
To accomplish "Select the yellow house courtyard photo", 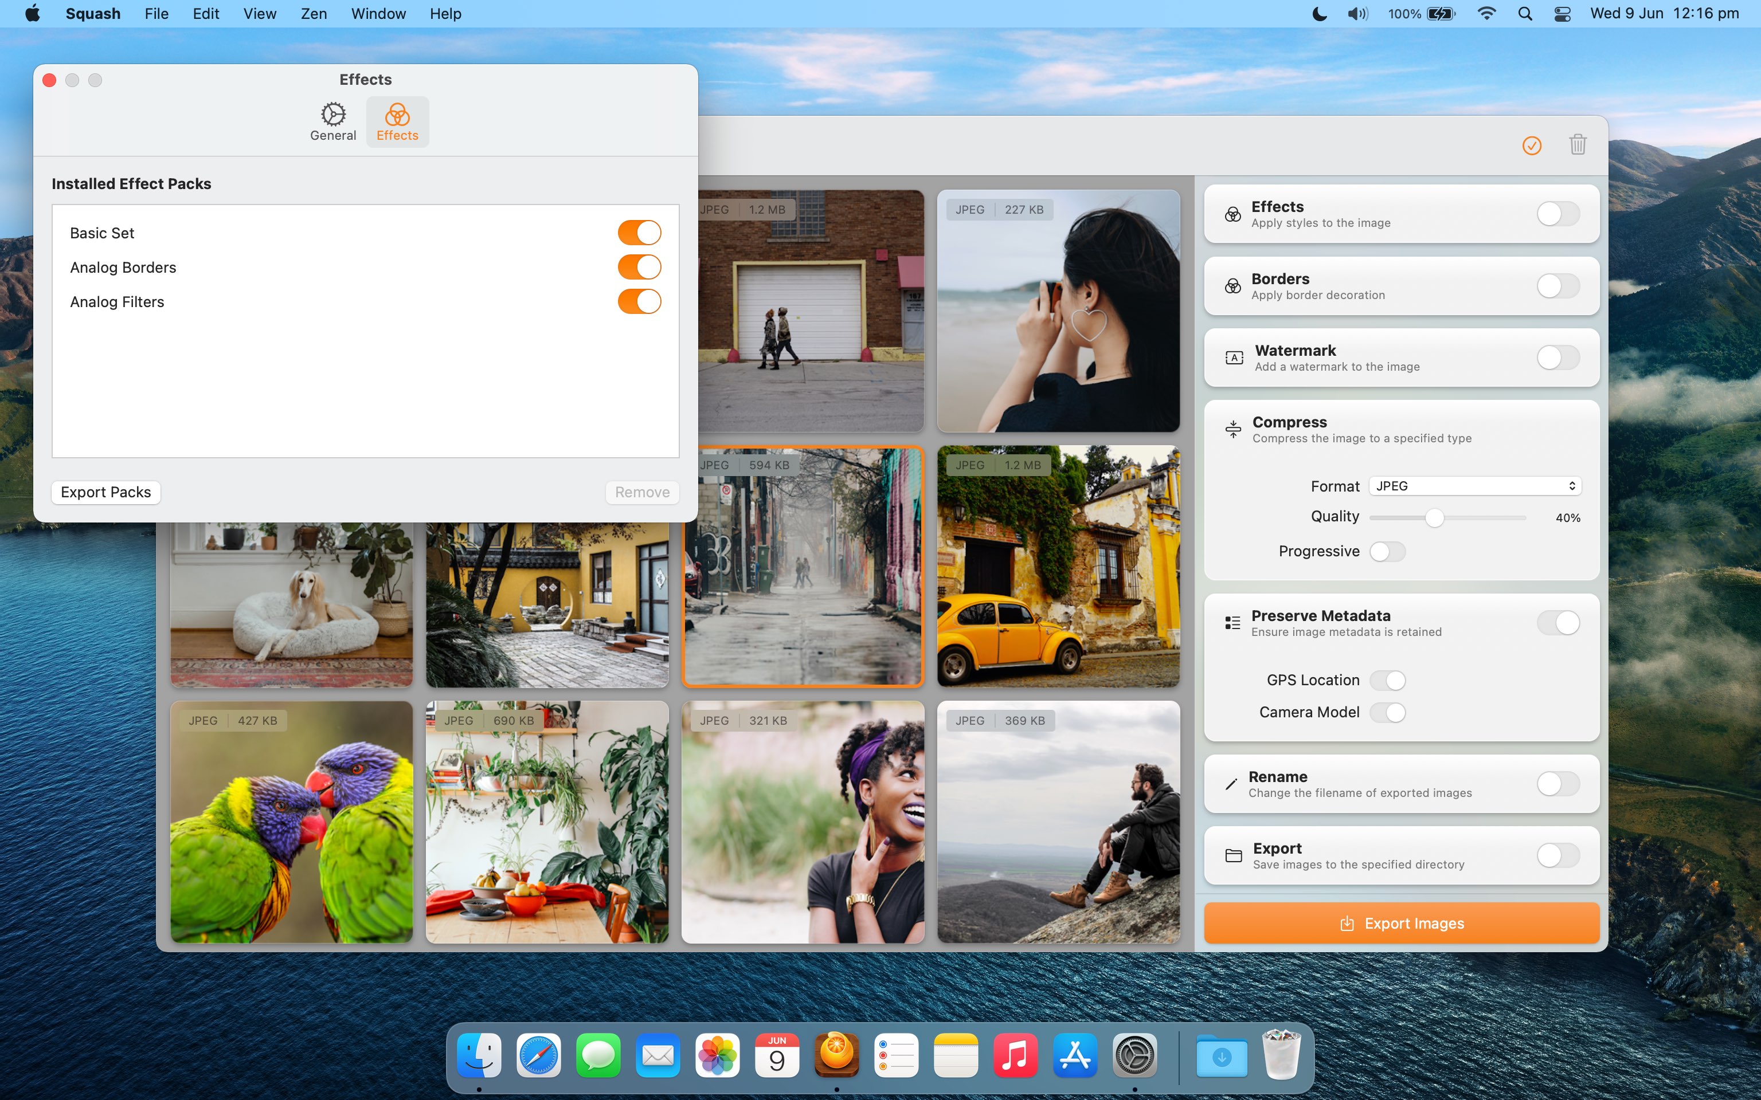I will 547,606.
